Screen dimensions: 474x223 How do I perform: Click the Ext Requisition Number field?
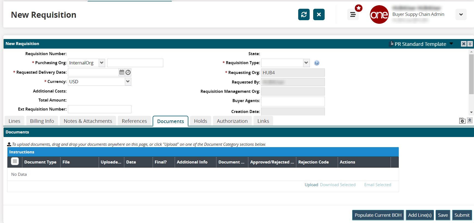pos(99,109)
